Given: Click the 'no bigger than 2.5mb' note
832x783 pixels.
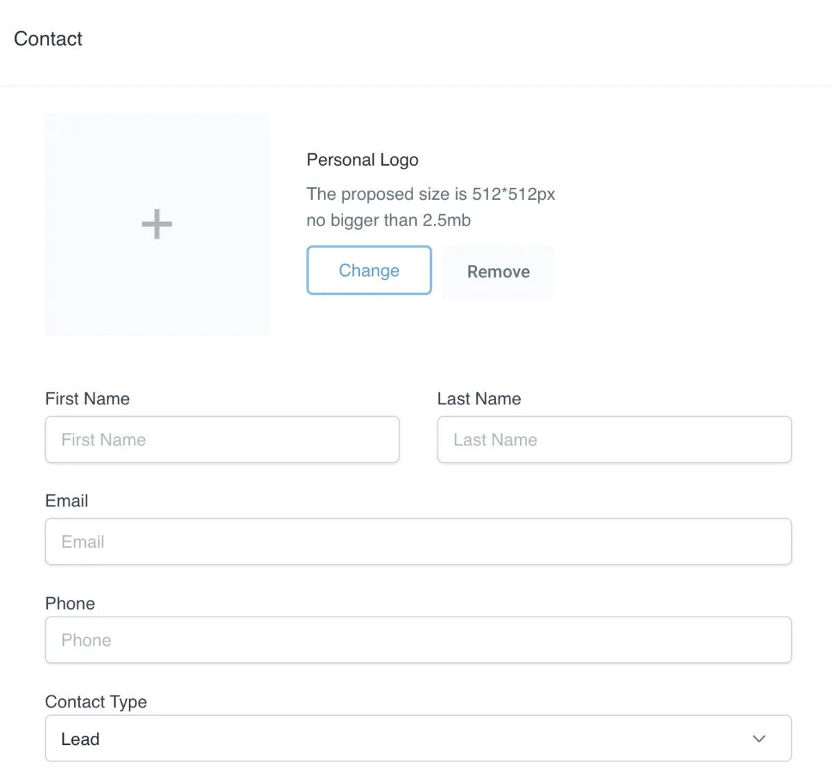Looking at the screenshot, I should point(388,221).
